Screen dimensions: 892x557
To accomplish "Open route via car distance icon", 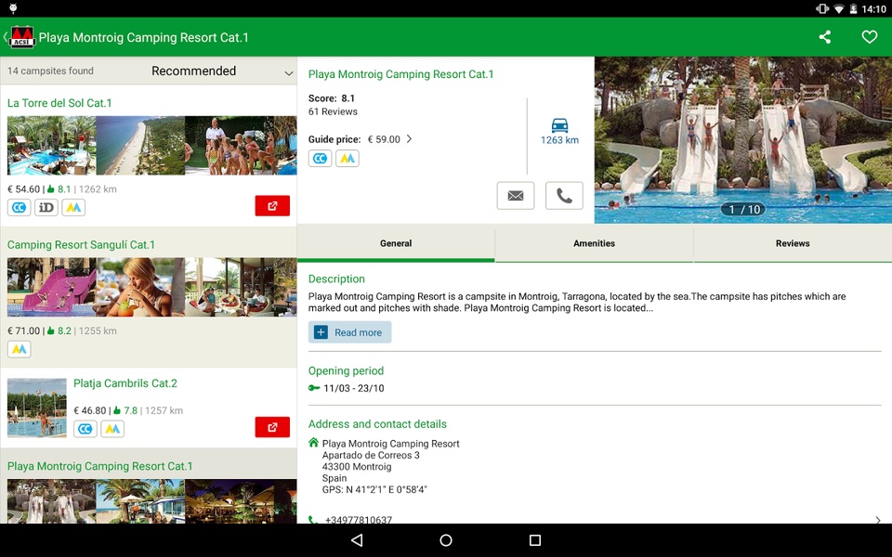I will coord(559,131).
